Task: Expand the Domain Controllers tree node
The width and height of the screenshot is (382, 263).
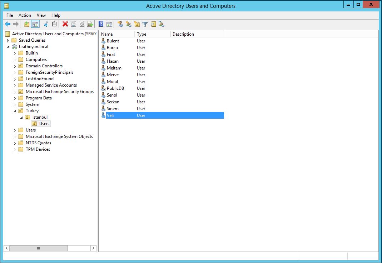Action: coord(15,66)
